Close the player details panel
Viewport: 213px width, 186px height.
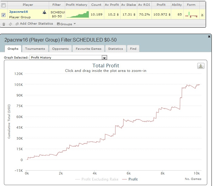[x=209, y=36]
